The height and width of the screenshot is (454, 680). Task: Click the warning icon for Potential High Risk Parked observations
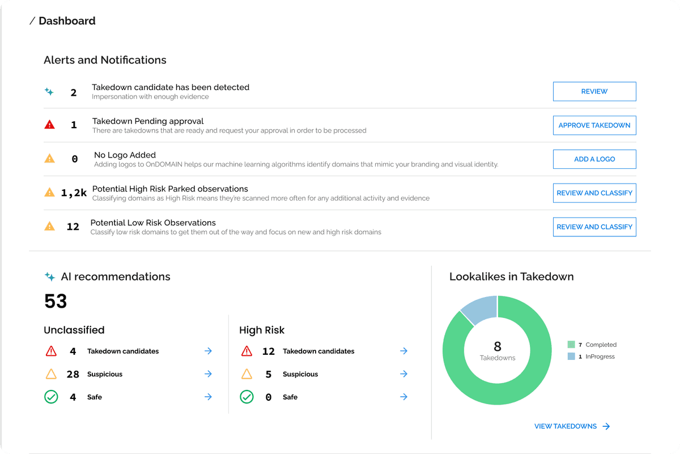(49, 192)
